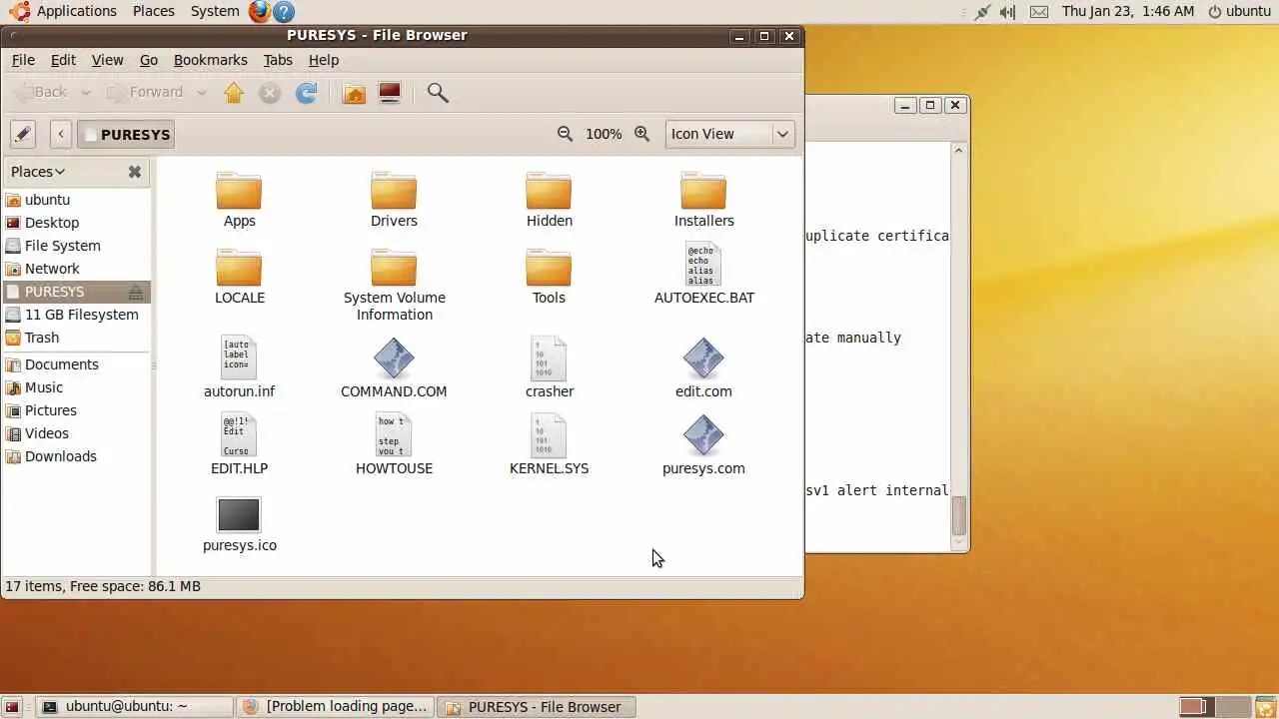The width and height of the screenshot is (1279, 719).
Task: Select the AUTOEXEC.BAT file
Action: click(x=703, y=274)
